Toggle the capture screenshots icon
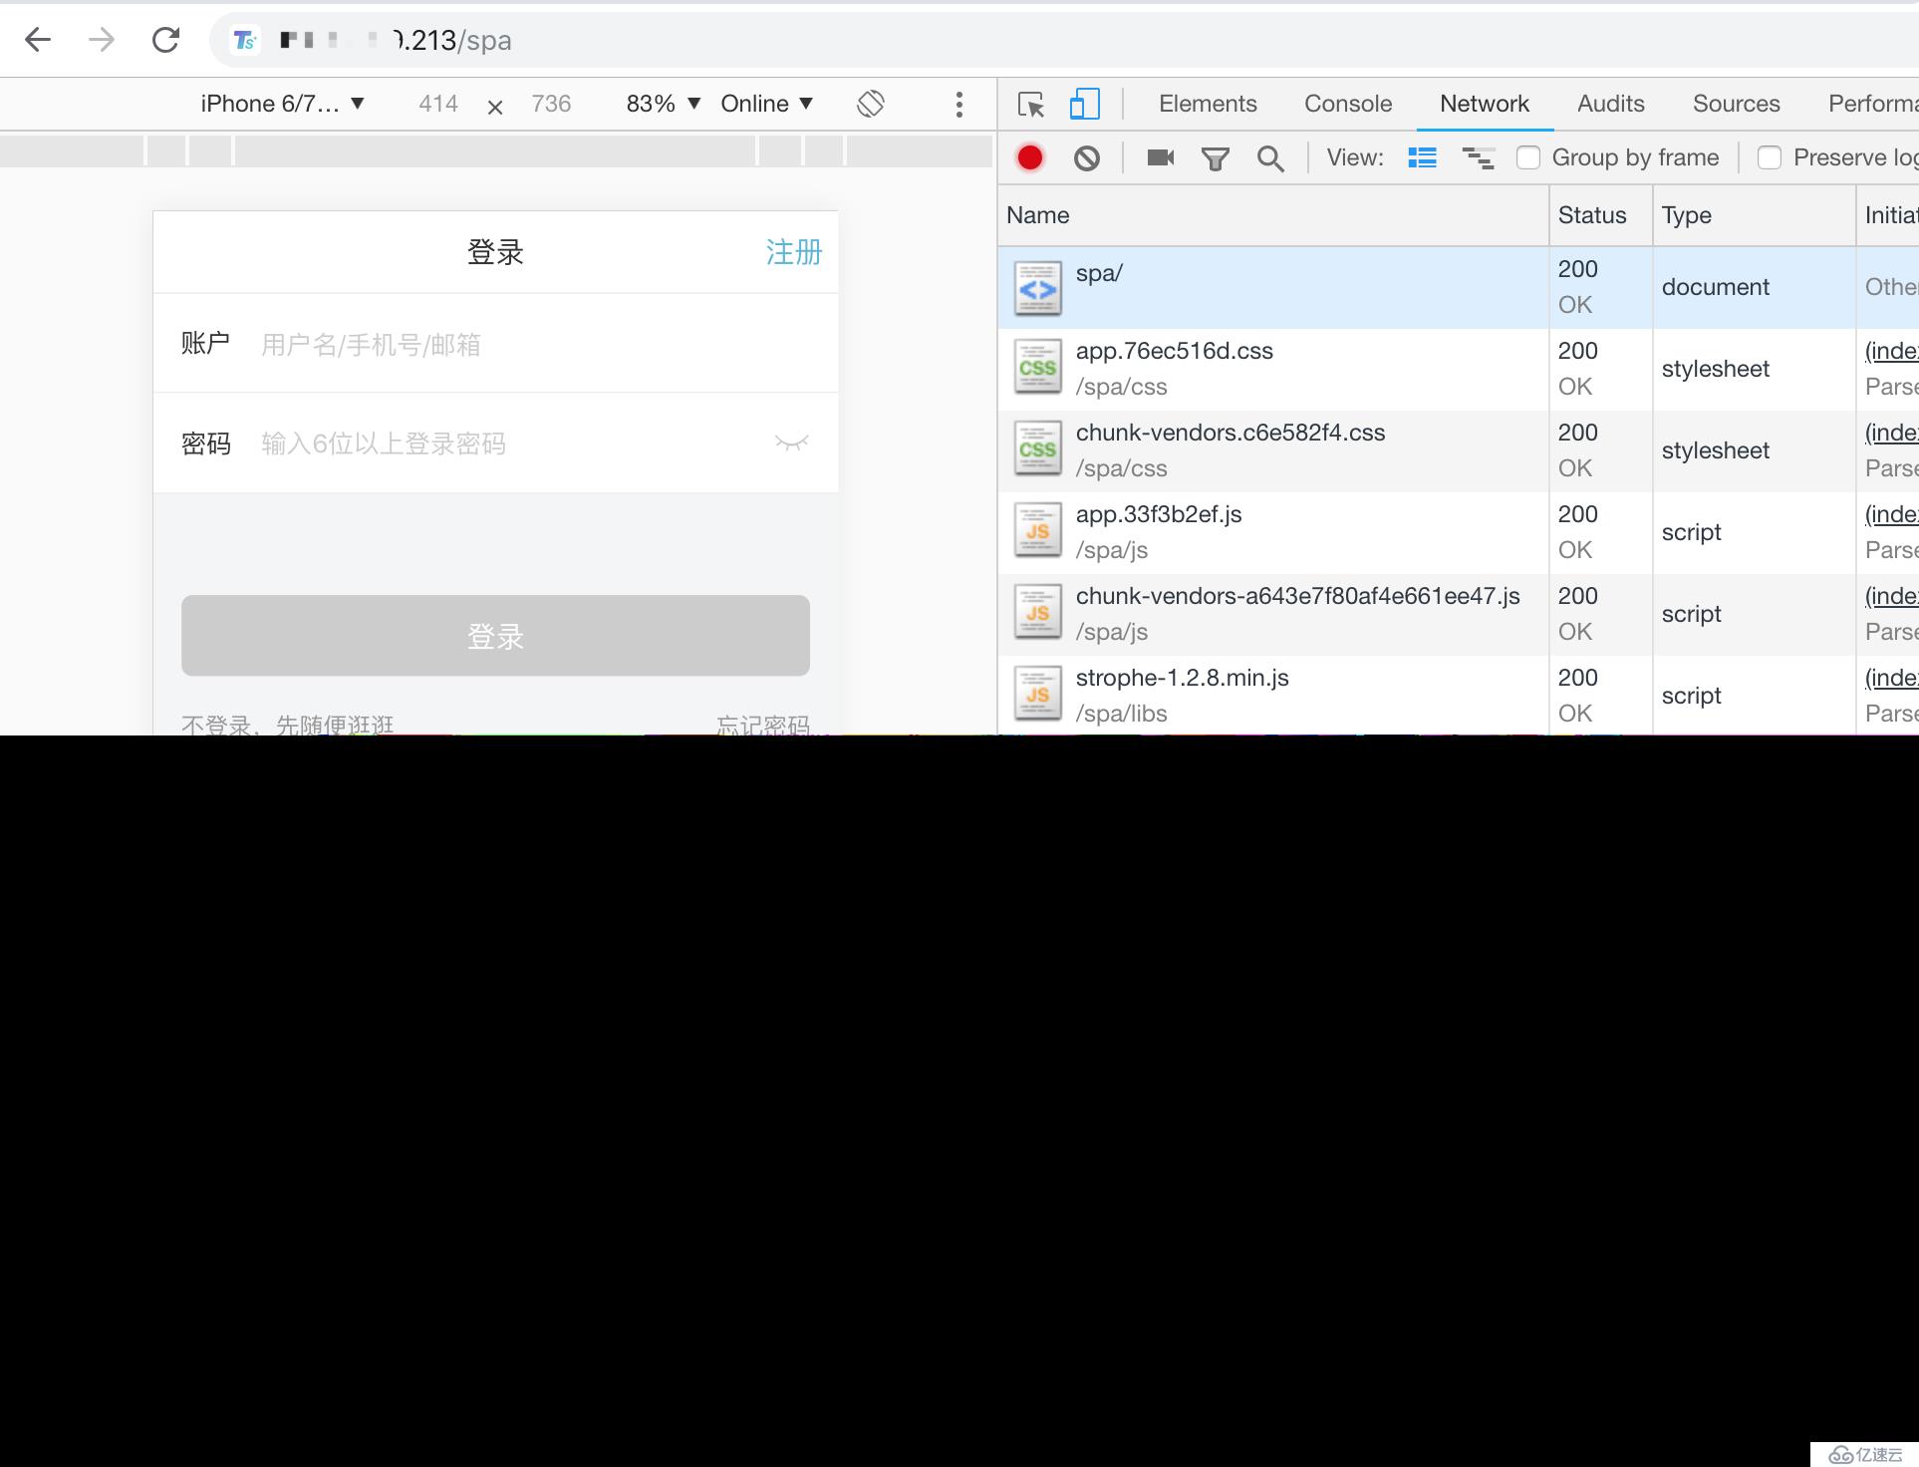This screenshot has width=1919, height=1467. pyautogui.click(x=1161, y=157)
